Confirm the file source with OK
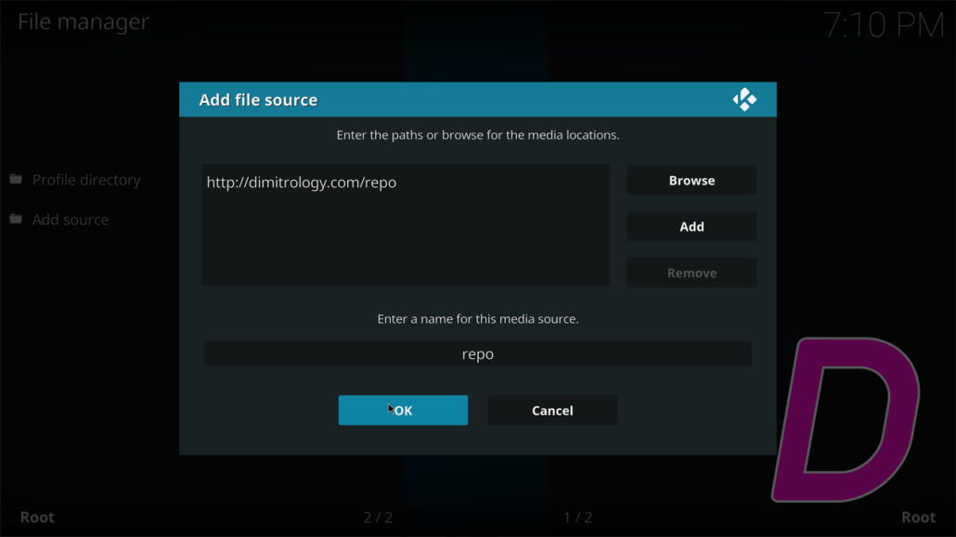The image size is (956, 537). [x=403, y=410]
